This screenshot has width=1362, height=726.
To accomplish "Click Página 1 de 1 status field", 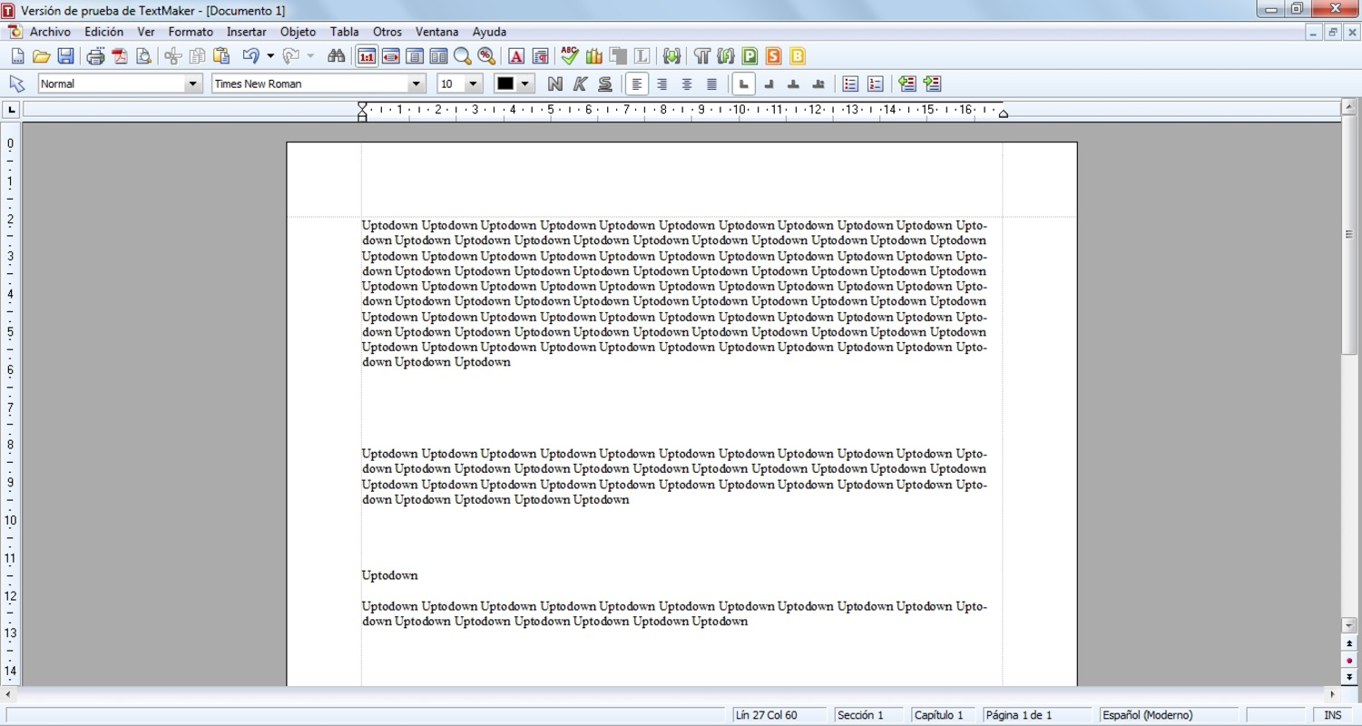I will (x=1037, y=715).
